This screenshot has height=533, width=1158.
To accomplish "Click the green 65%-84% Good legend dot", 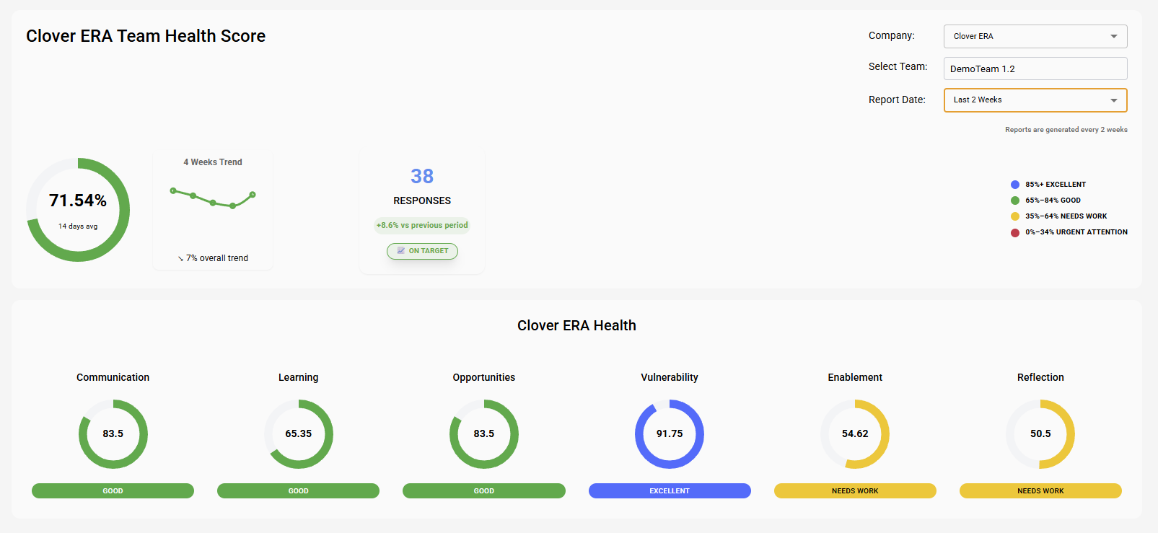I will (x=1015, y=201).
